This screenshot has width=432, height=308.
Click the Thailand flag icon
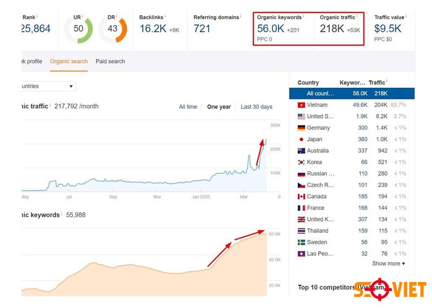[x=302, y=231]
